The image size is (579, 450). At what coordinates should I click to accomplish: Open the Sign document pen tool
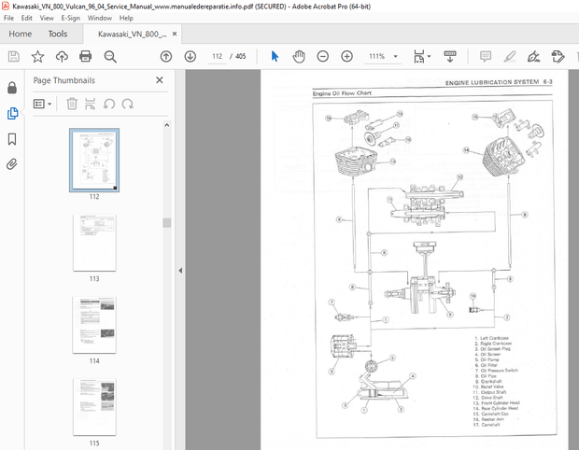tap(533, 56)
